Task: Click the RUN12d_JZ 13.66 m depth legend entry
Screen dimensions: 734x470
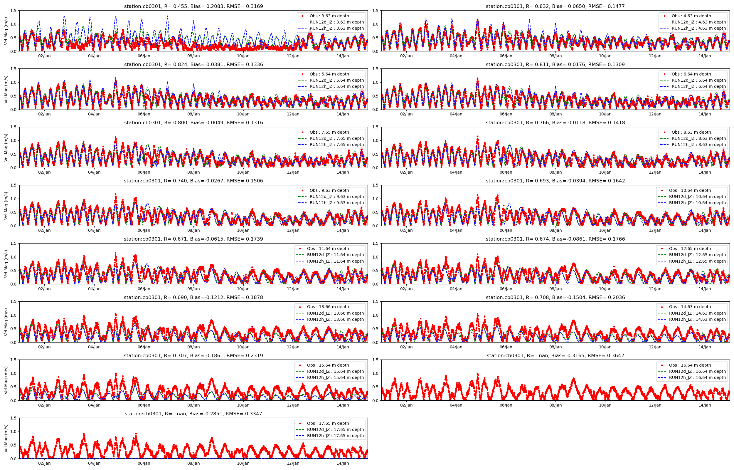Action: tap(335, 313)
